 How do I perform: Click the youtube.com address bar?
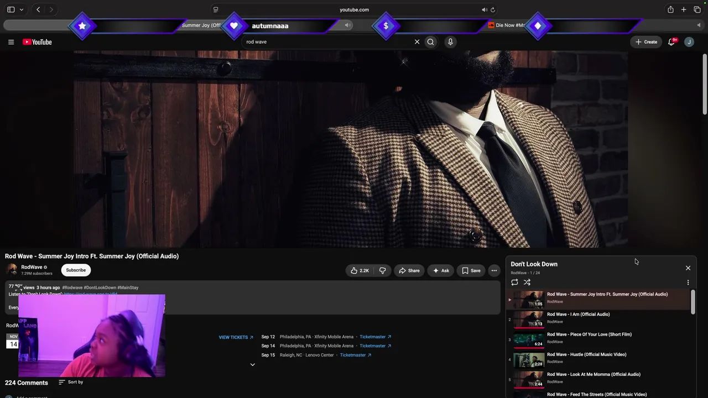click(x=354, y=9)
